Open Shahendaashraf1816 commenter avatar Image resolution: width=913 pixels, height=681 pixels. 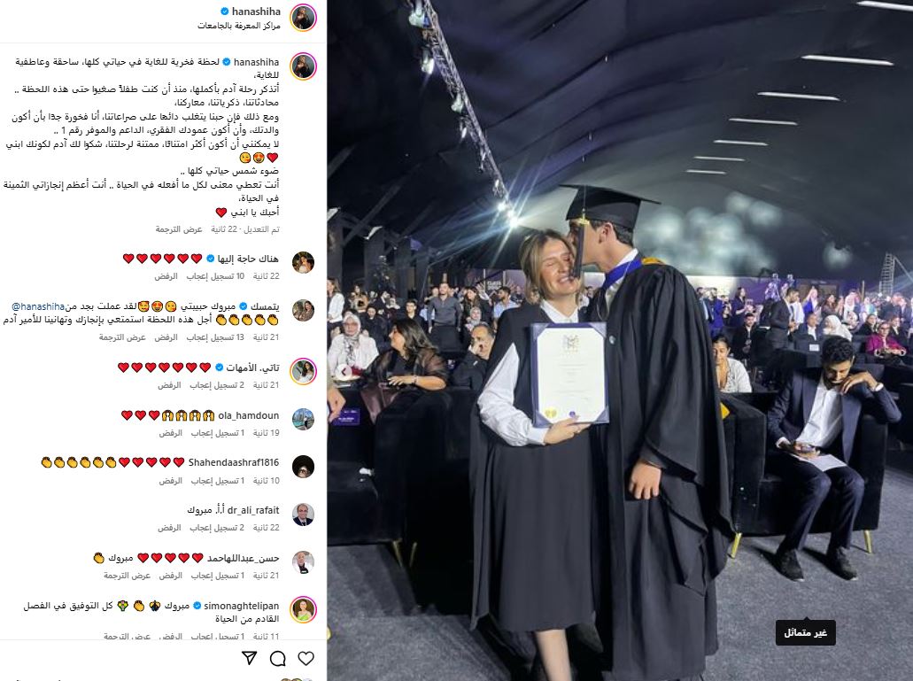pyautogui.click(x=303, y=467)
